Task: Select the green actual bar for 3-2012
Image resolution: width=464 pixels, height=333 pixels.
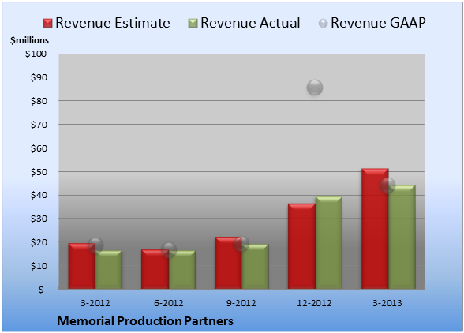Action: 109,270
